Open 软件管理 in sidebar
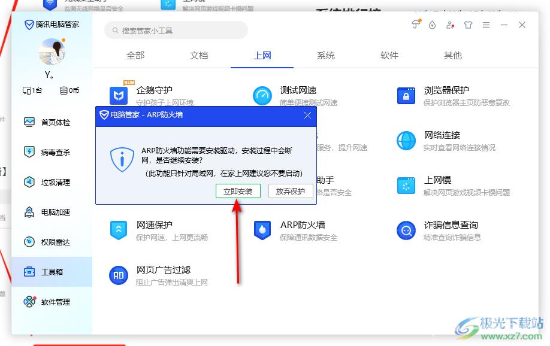The height and width of the screenshot is (346, 550). click(52, 302)
